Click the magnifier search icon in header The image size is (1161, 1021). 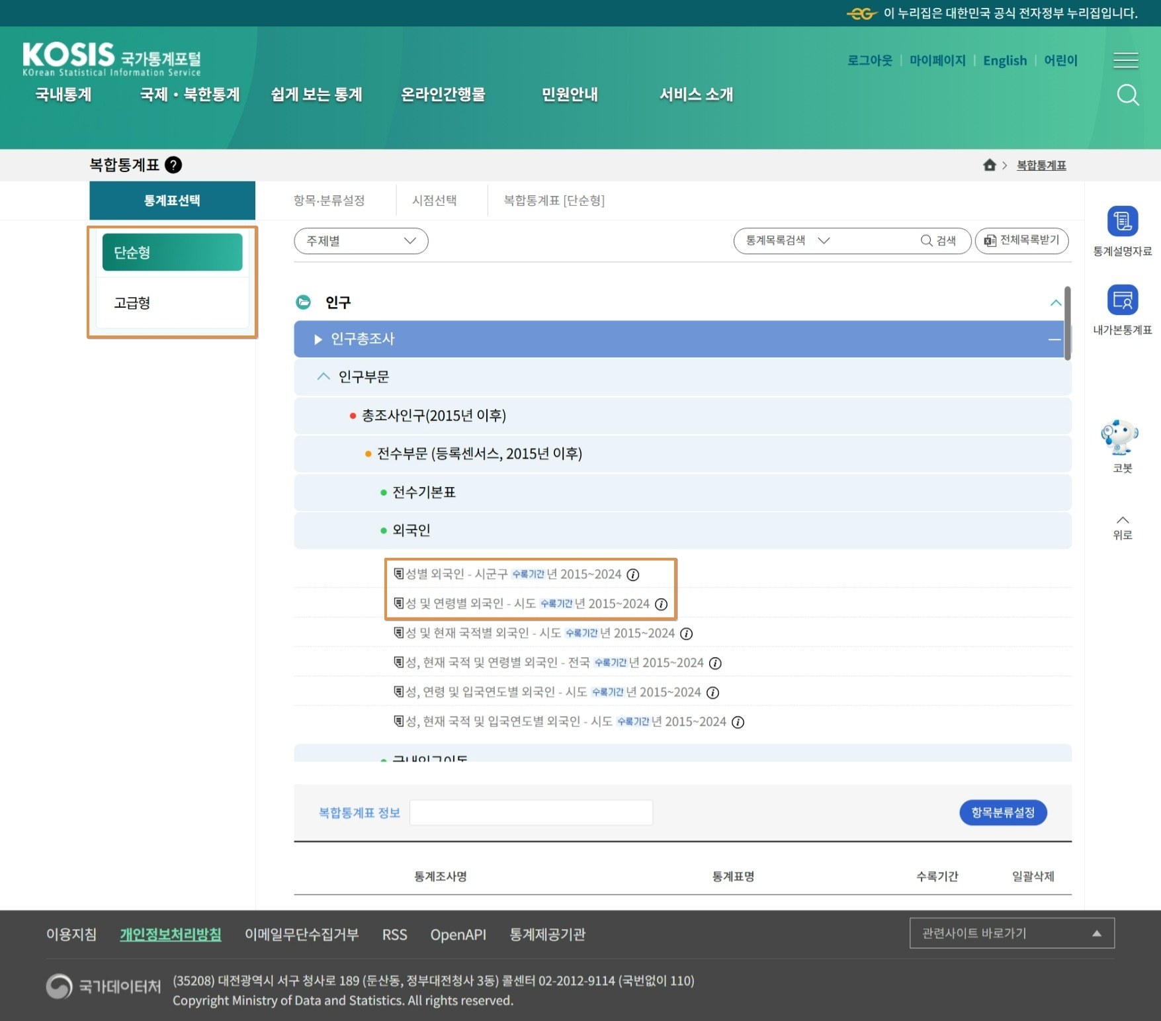click(1127, 95)
